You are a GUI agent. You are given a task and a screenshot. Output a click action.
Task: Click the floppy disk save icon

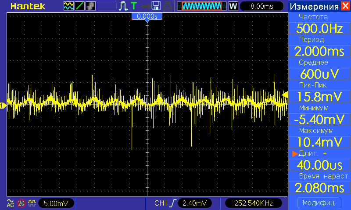click(155, 6)
